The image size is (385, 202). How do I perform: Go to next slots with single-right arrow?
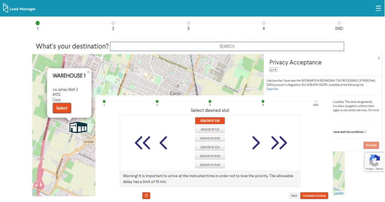point(256,143)
